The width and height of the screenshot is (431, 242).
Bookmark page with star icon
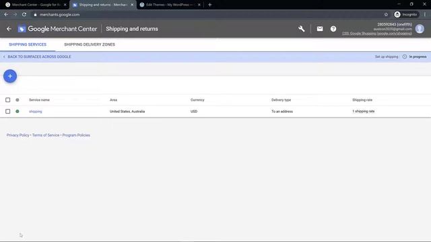tap(386, 15)
